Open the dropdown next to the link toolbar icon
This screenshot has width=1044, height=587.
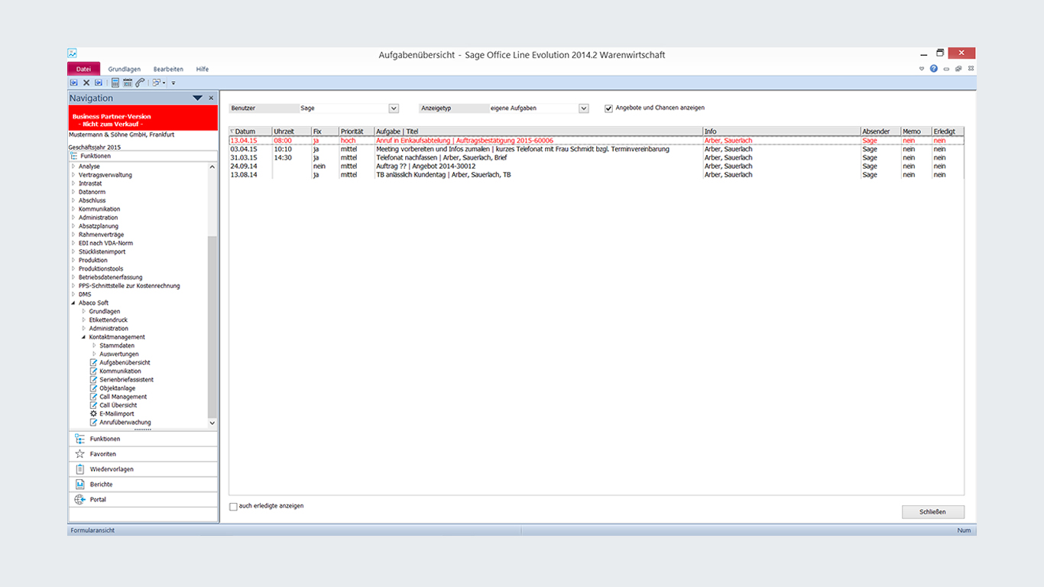point(165,83)
